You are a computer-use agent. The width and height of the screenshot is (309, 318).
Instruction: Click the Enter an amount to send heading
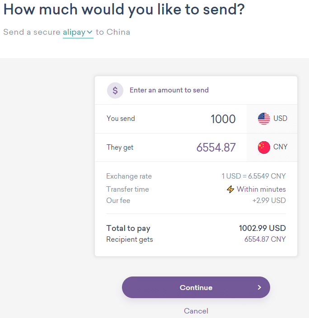point(169,90)
